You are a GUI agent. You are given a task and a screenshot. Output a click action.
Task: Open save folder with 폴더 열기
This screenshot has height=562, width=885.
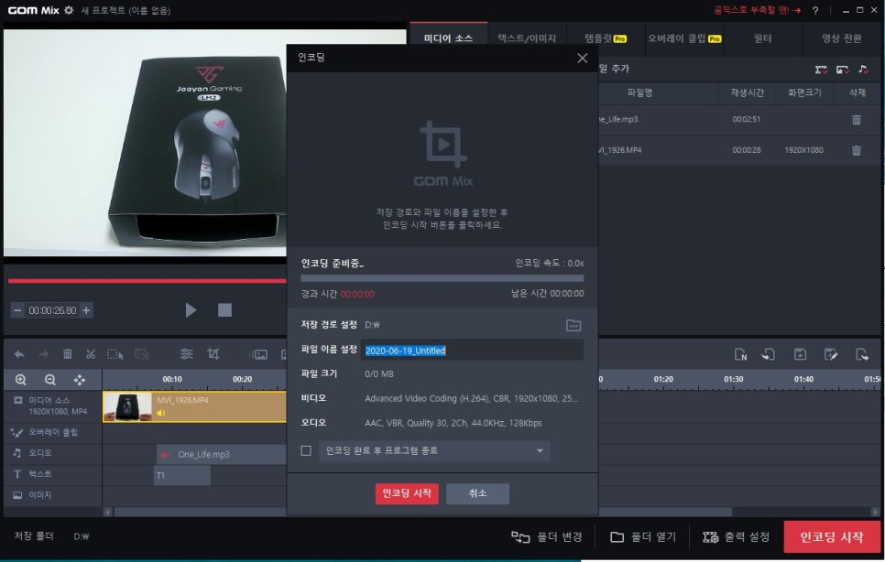[x=643, y=537]
